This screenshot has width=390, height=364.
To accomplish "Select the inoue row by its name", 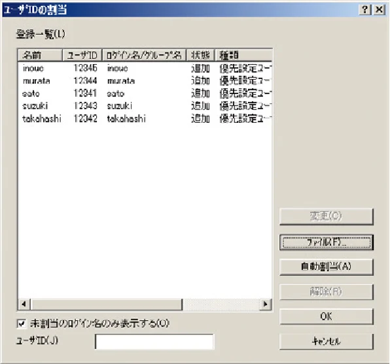I will 33,69.
